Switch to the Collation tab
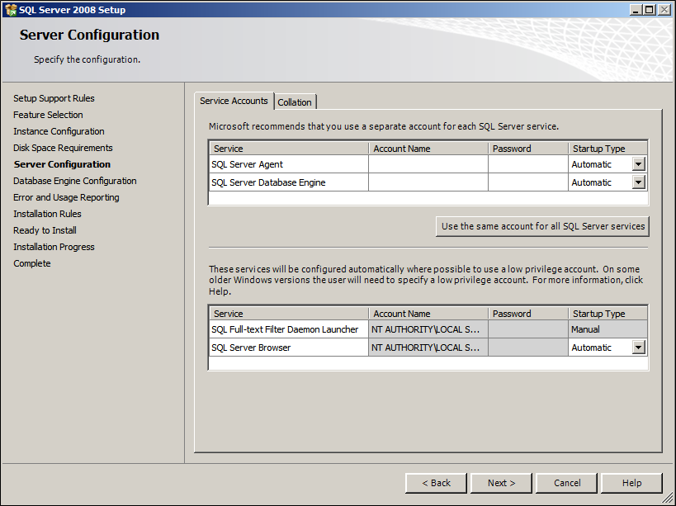 (x=295, y=102)
